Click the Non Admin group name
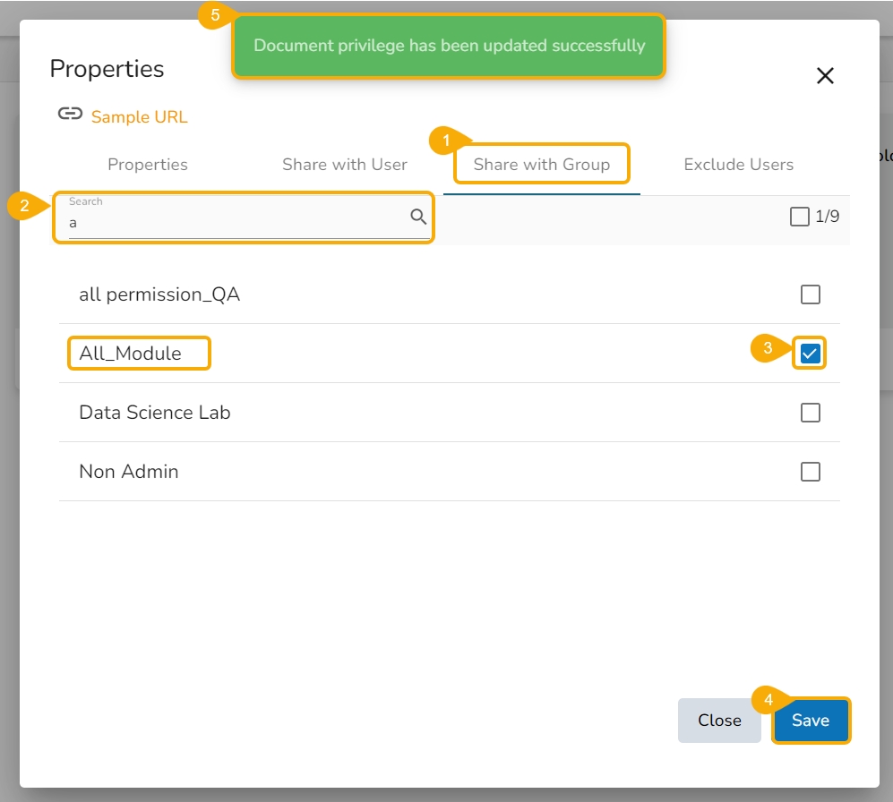 [129, 472]
